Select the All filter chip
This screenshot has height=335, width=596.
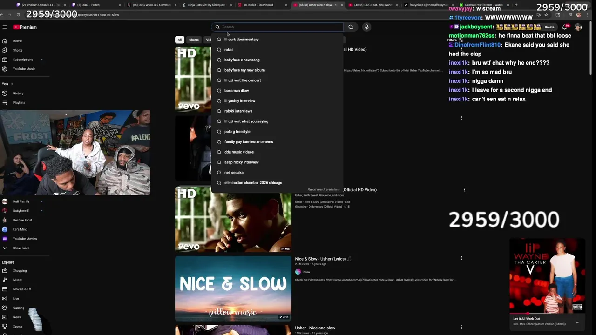(180, 40)
